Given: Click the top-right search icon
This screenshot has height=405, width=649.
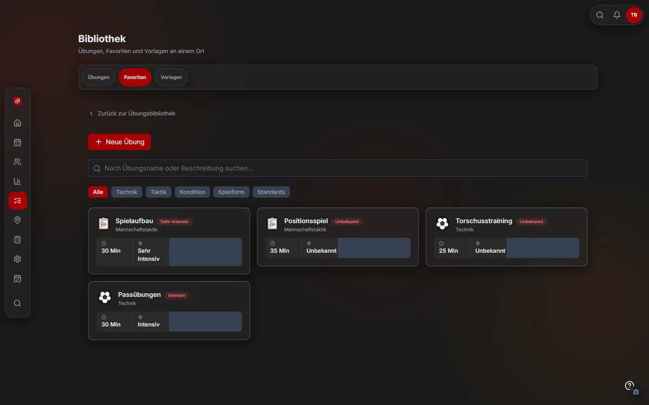Looking at the screenshot, I should [x=600, y=15].
